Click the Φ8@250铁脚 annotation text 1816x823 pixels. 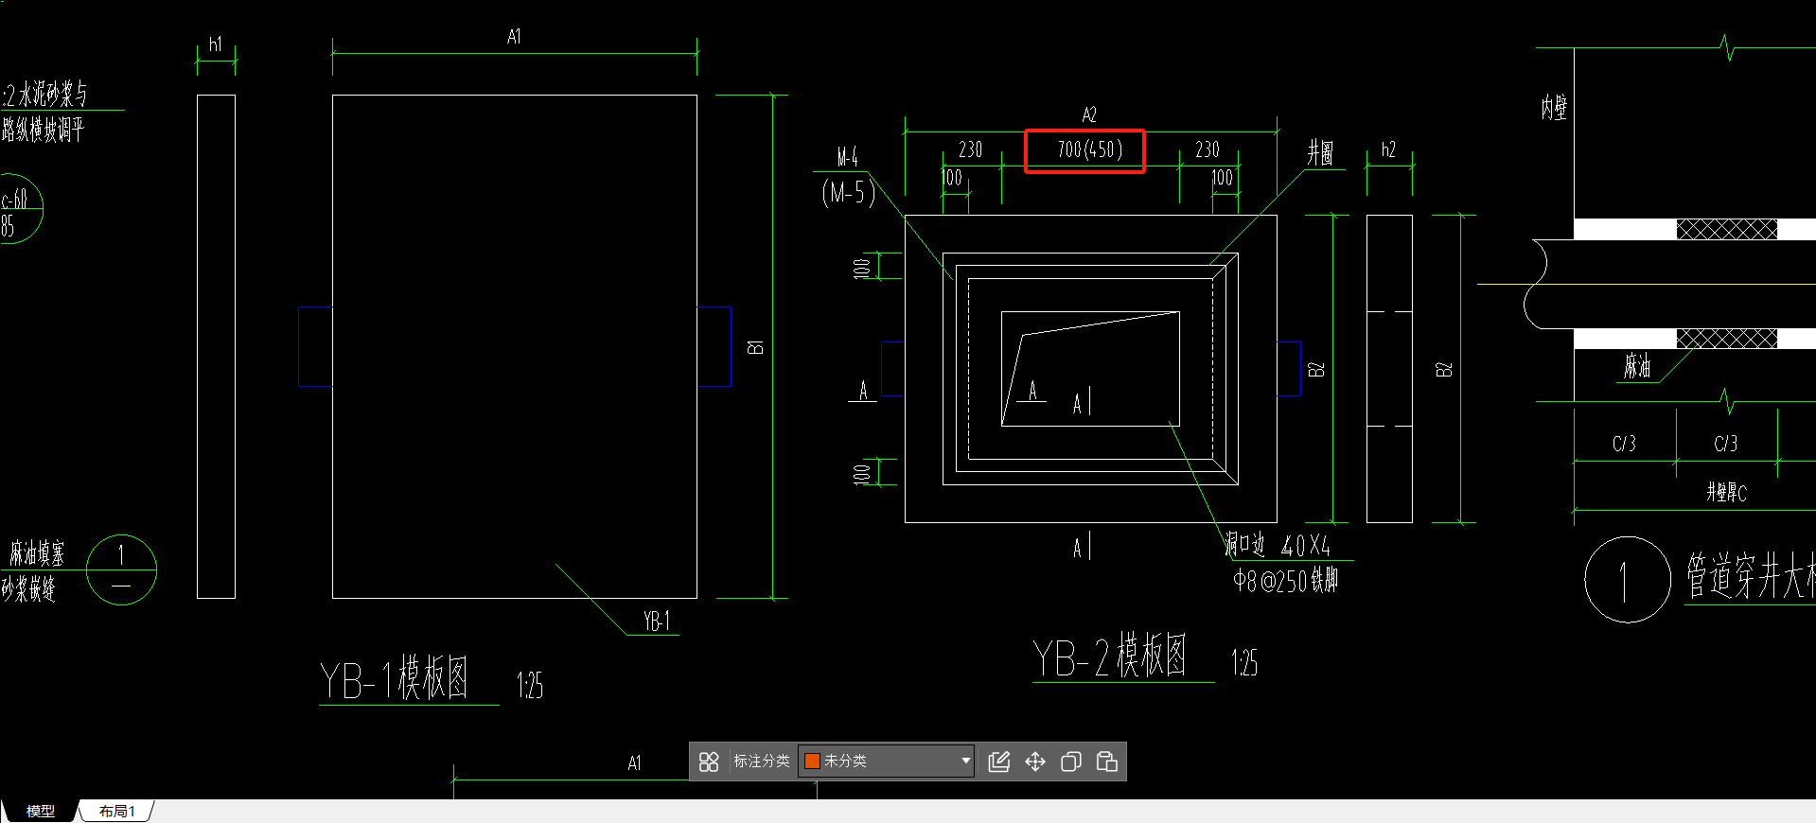coord(1285,580)
